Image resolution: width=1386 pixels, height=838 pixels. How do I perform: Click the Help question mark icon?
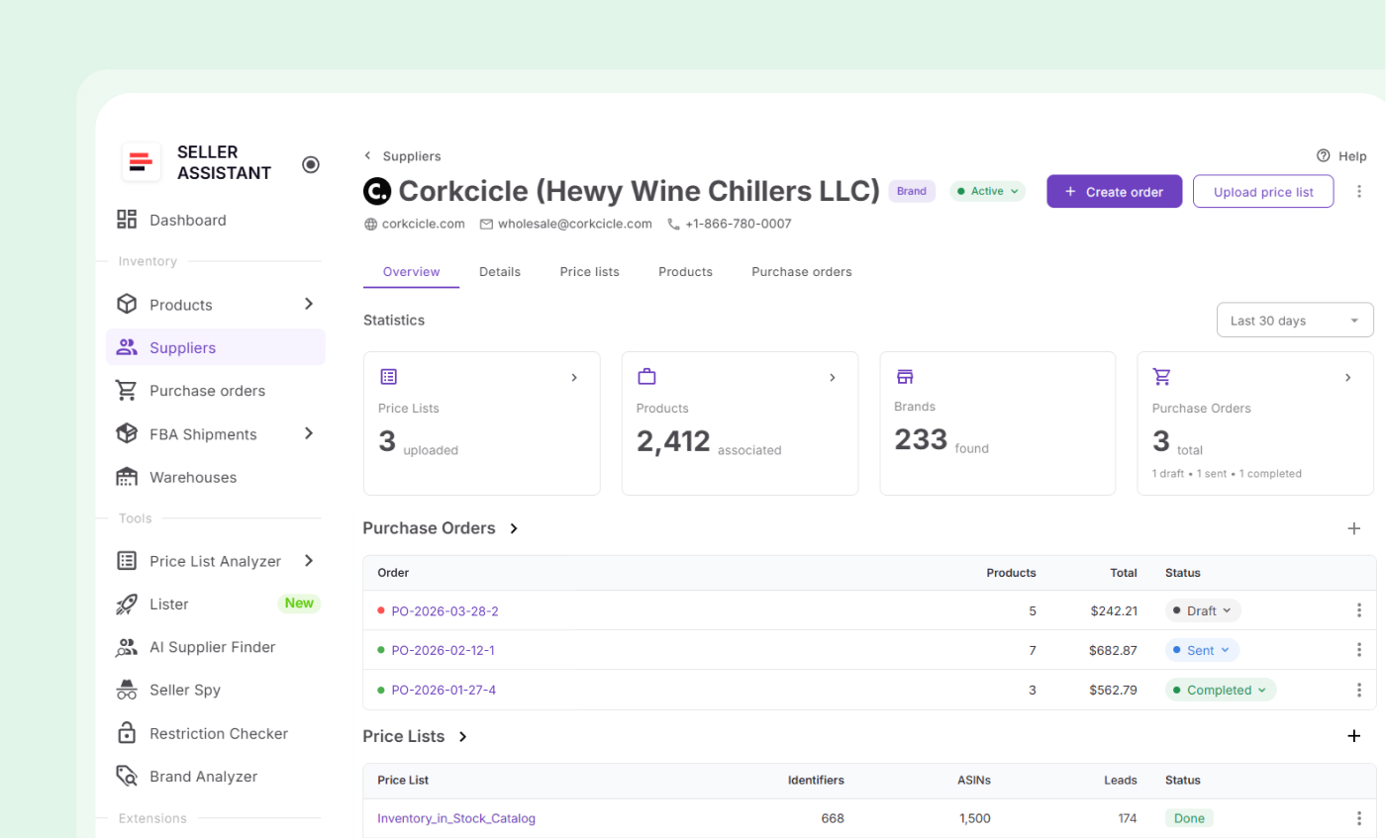(x=1324, y=156)
